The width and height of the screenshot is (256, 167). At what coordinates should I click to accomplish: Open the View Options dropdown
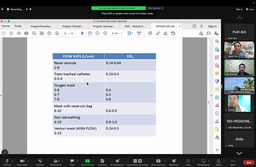coord(155,8)
